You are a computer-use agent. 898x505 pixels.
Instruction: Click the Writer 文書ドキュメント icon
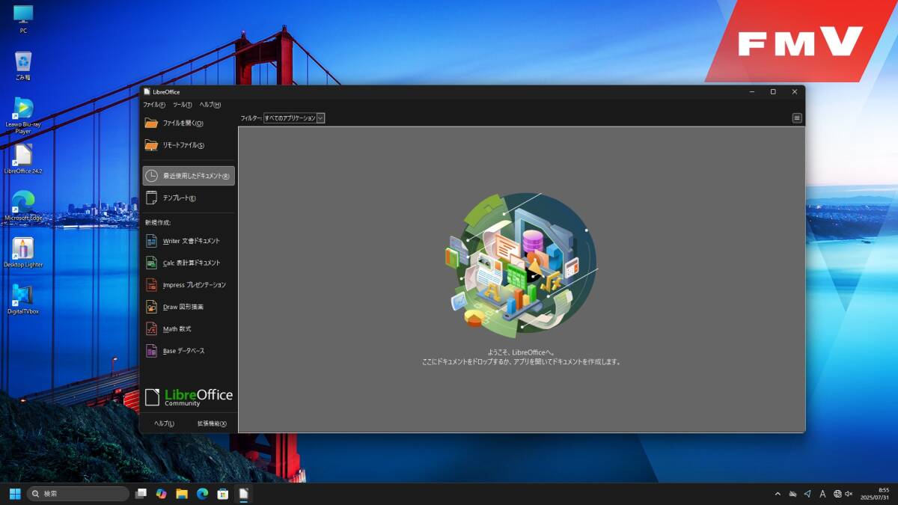(151, 241)
